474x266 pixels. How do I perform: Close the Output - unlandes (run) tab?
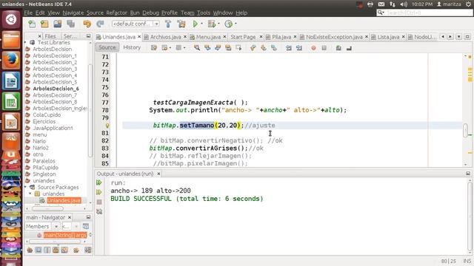click(x=158, y=174)
